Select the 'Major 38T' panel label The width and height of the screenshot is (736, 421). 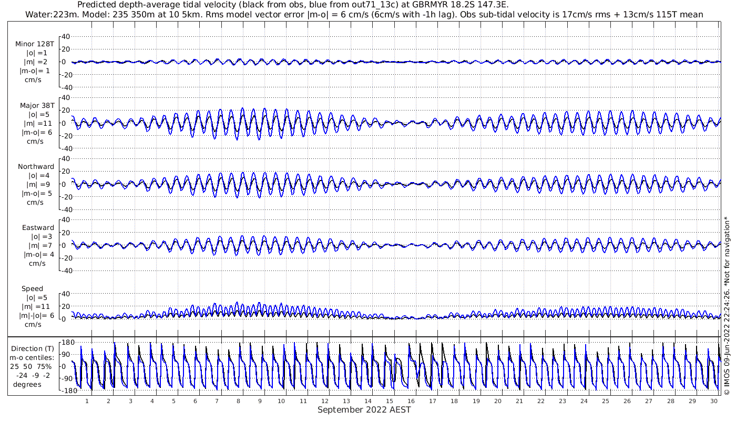(37, 105)
